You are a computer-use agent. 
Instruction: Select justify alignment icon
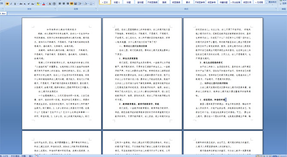coord(72,4)
